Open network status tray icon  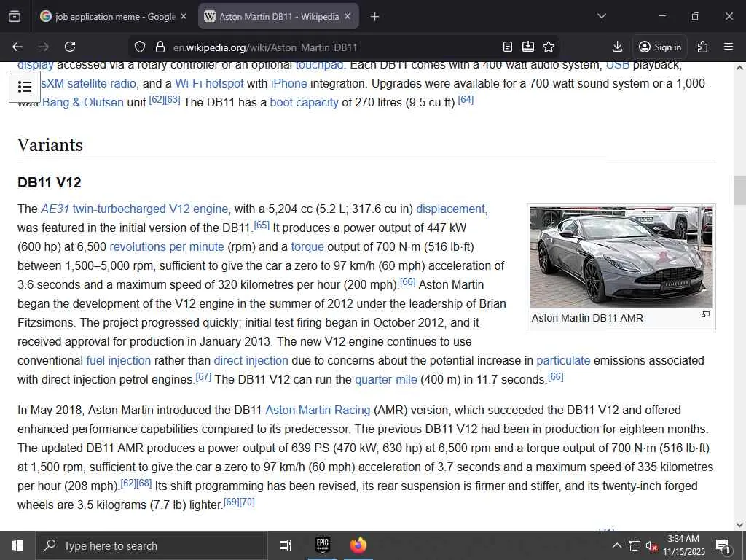[635, 545]
